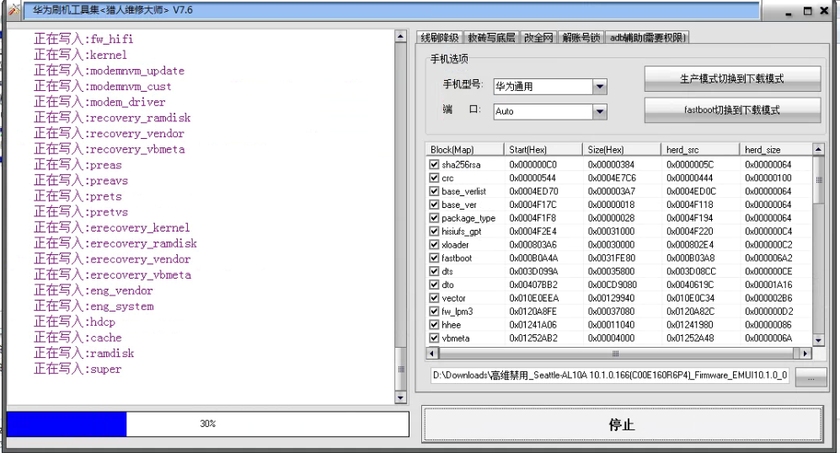Viewport: 840px width, 453px height.
Task: Click the Block(Map) column header
Action: click(x=465, y=149)
